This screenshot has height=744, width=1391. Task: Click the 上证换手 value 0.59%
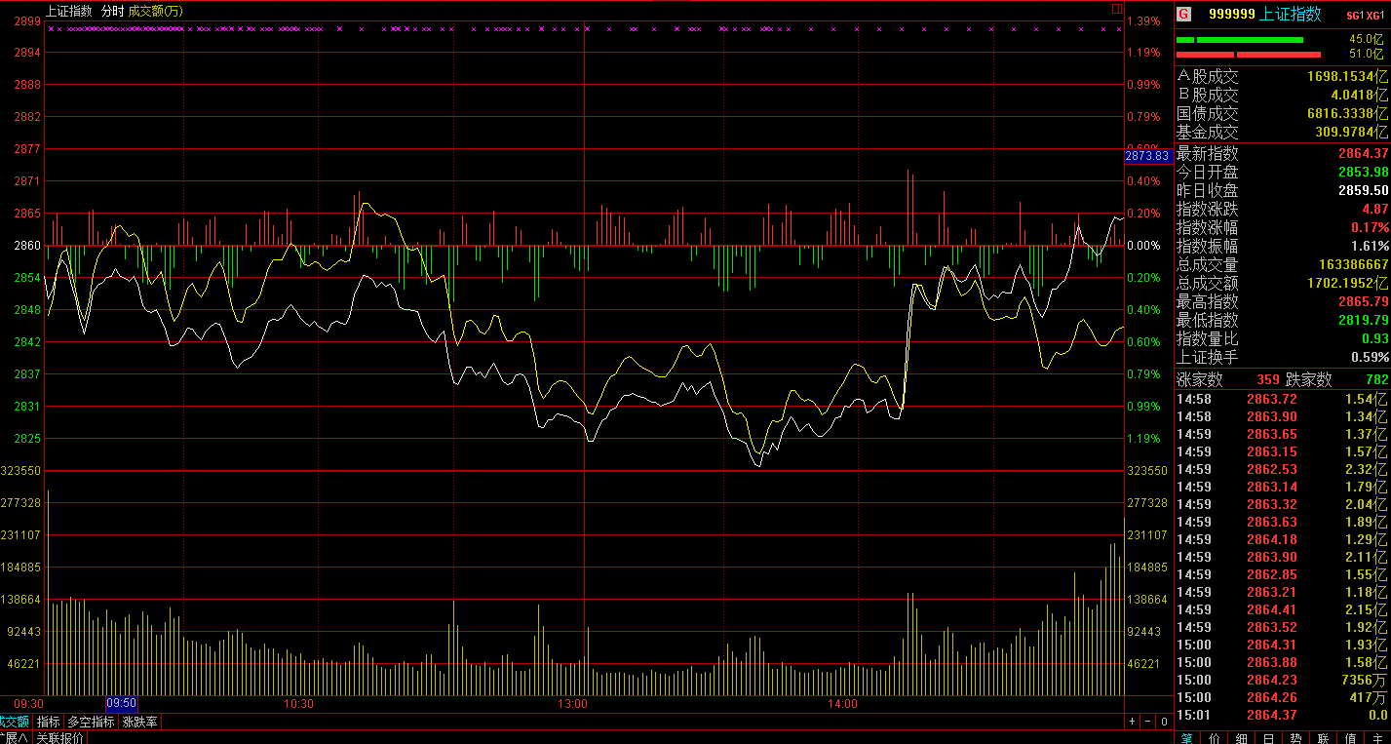(x=1370, y=357)
